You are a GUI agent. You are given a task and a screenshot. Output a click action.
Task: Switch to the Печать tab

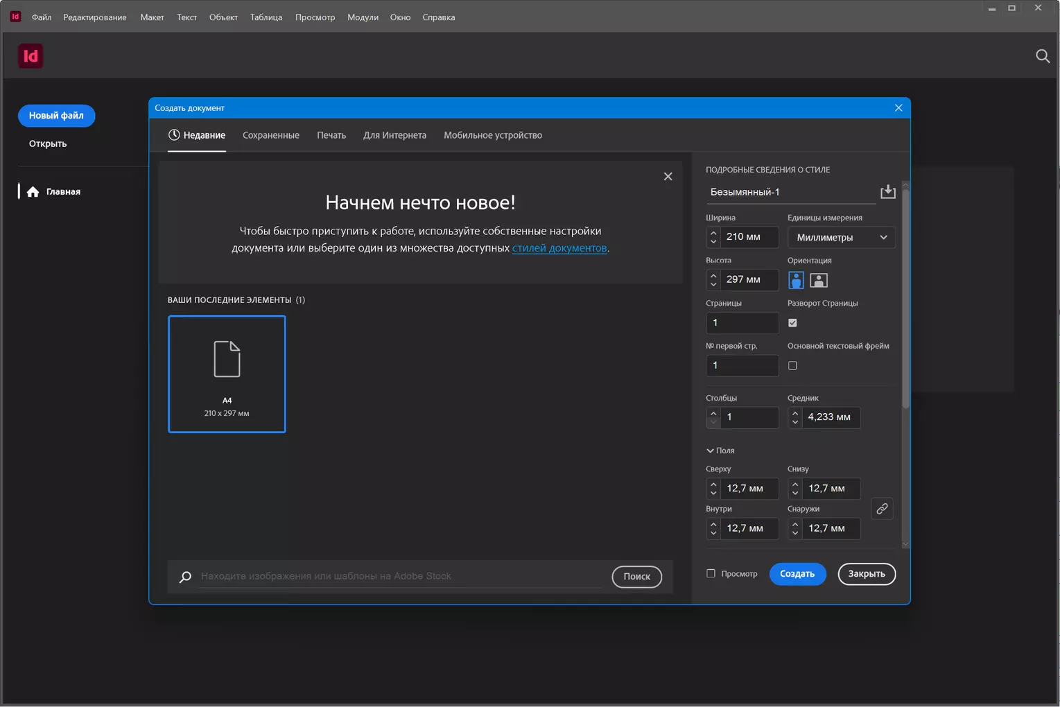[331, 135]
